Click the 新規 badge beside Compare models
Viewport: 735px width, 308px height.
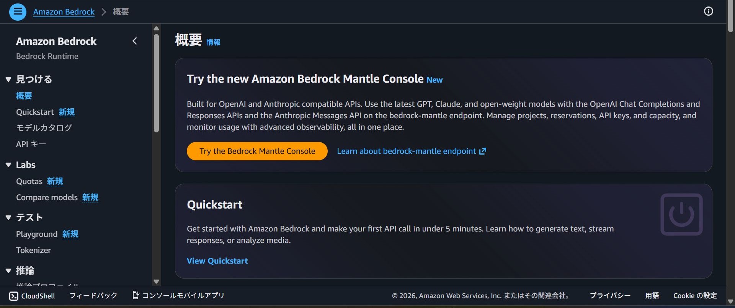[x=90, y=197]
